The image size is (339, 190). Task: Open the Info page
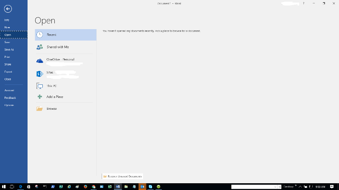tap(7, 20)
